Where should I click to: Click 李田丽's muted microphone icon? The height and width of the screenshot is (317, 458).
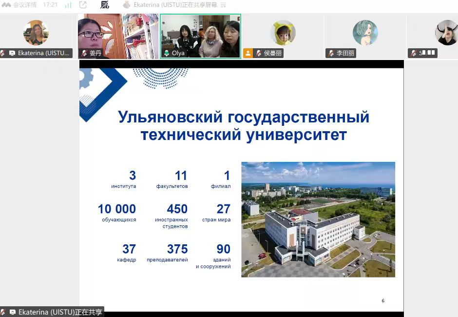[x=331, y=53]
